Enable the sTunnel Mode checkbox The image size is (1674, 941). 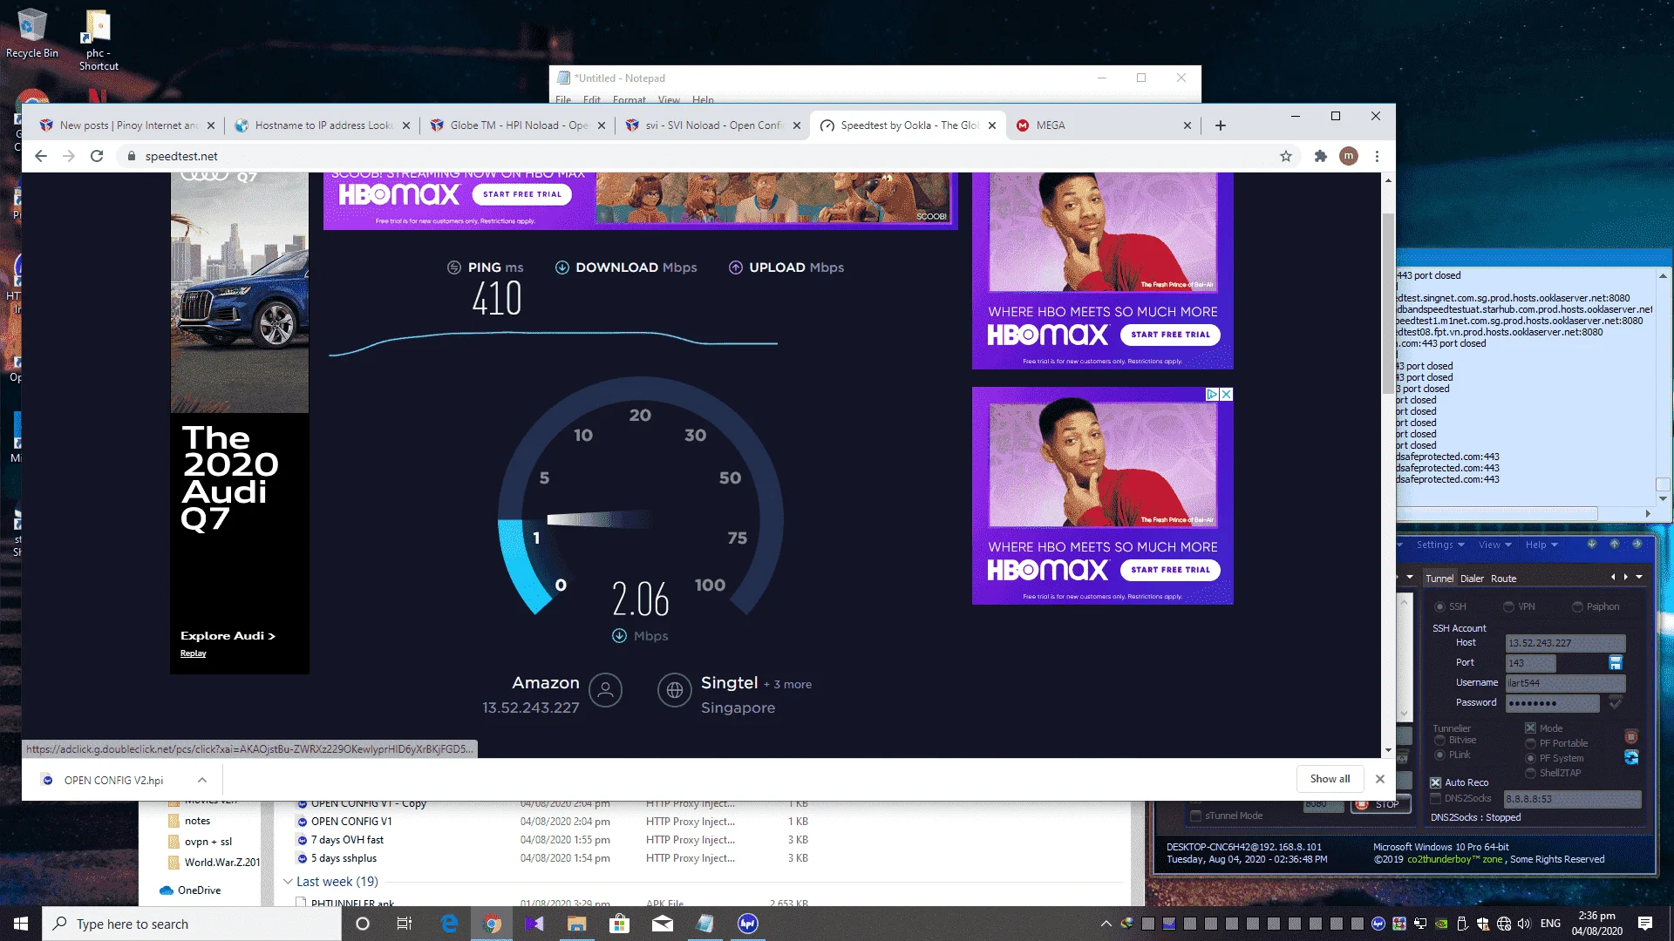pos(1195,816)
